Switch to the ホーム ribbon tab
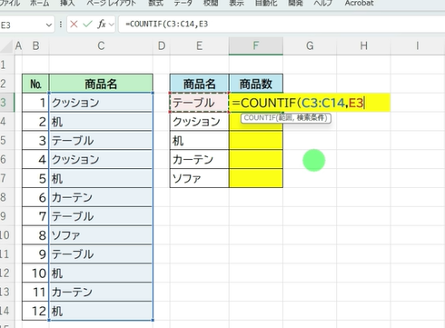 pyautogui.click(x=40, y=4)
